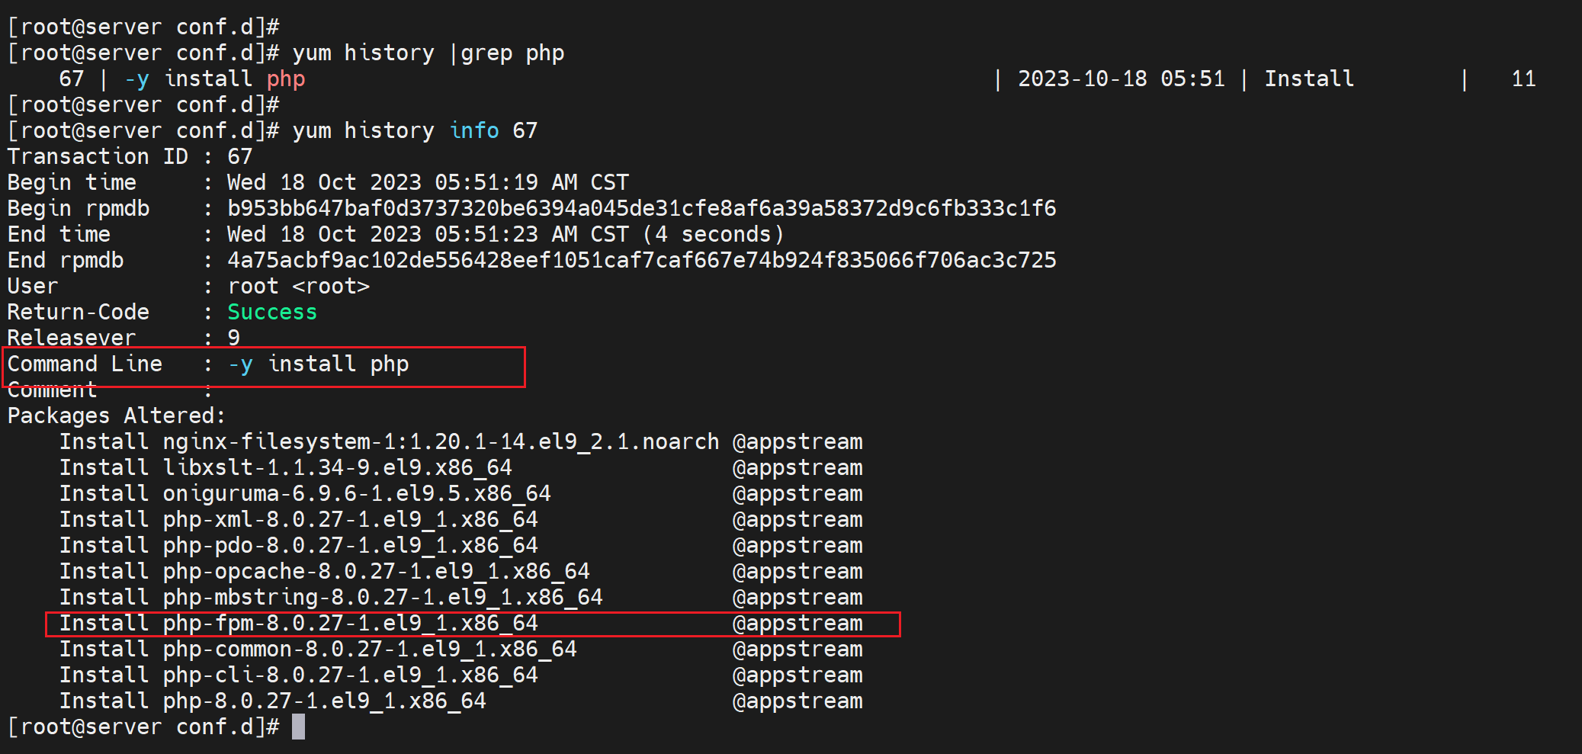Click the 'Command Line' label
The height and width of the screenshot is (754, 1582).
[x=85, y=364]
